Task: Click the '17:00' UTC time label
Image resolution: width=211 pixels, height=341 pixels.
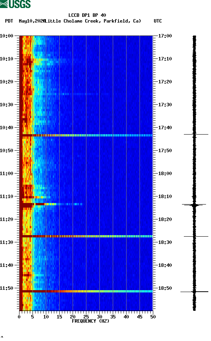Action: point(165,36)
